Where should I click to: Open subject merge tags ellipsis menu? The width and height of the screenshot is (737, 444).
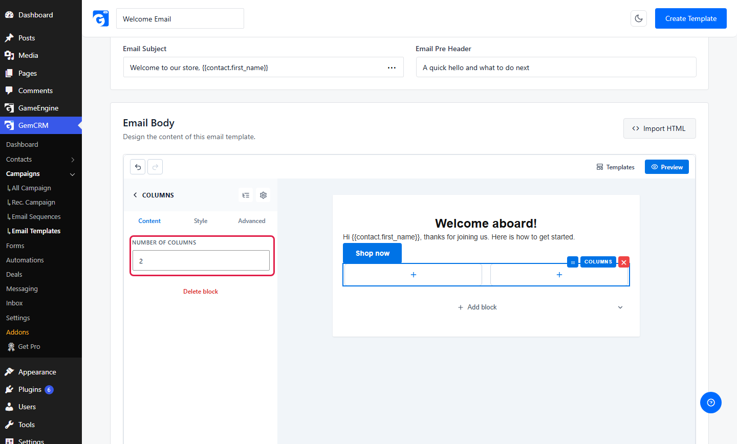click(392, 68)
